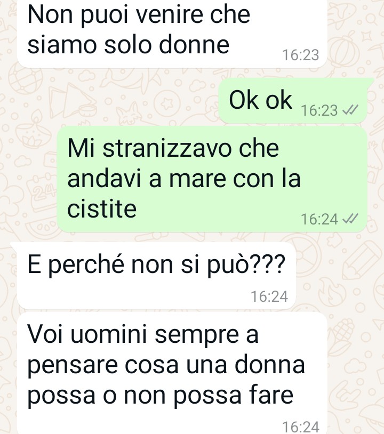Click the 16:24 timestamp below "possa fare"
This screenshot has height=434, width=384.
pyautogui.click(x=301, y=427)
